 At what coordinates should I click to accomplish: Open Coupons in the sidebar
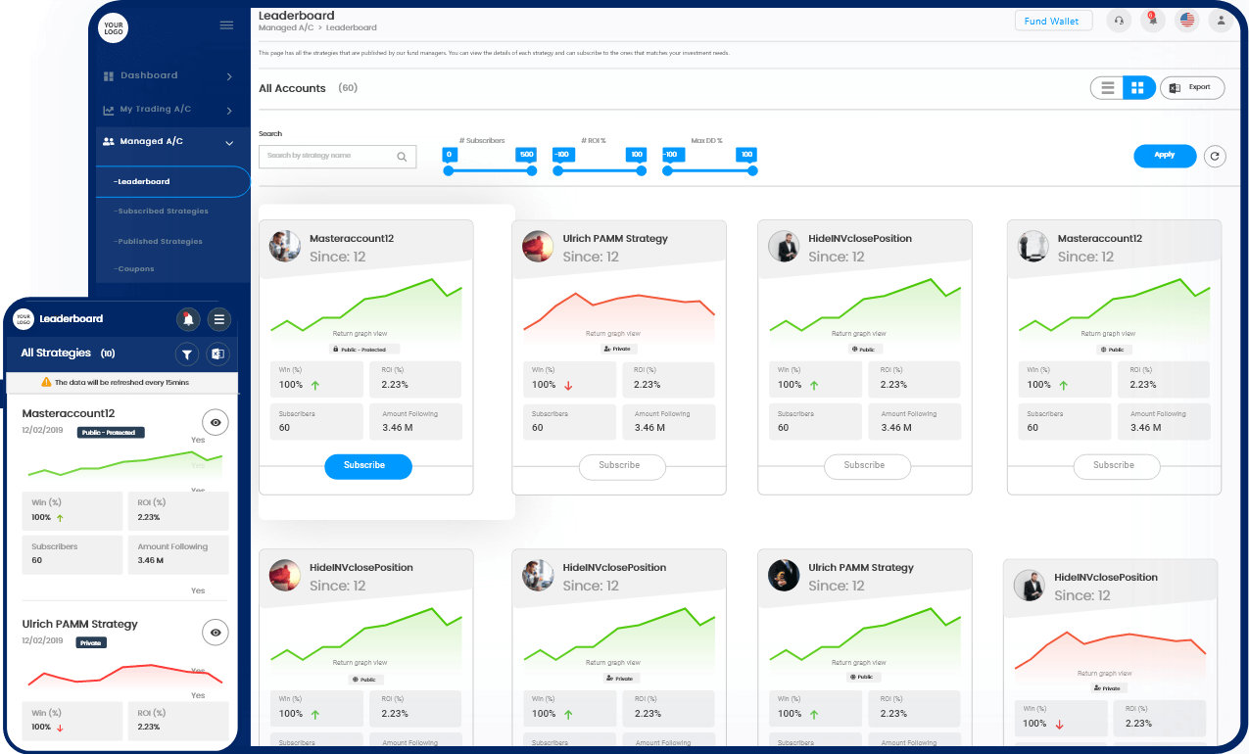pyautogui.click(x=134, y=269)
